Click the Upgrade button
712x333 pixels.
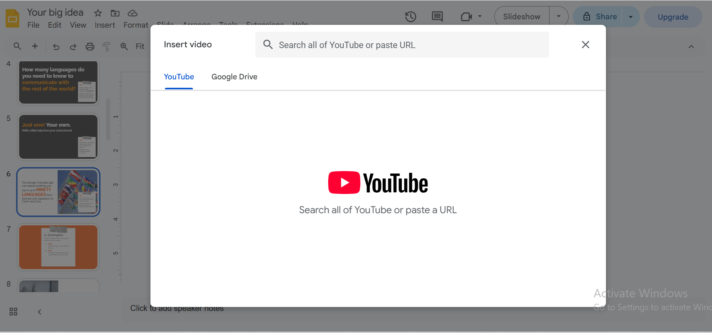673,17
